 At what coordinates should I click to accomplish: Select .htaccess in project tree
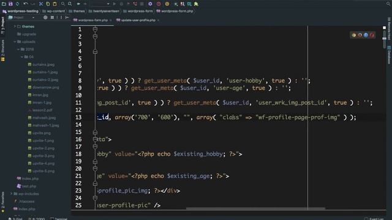(x=24, y=202)
